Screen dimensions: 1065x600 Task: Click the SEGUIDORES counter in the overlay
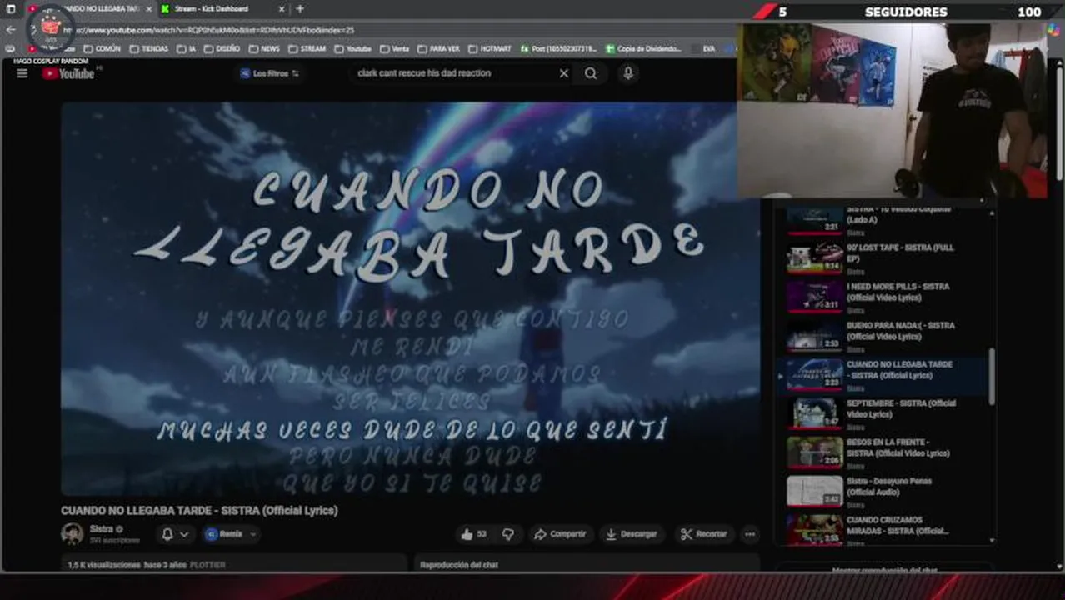906,12
